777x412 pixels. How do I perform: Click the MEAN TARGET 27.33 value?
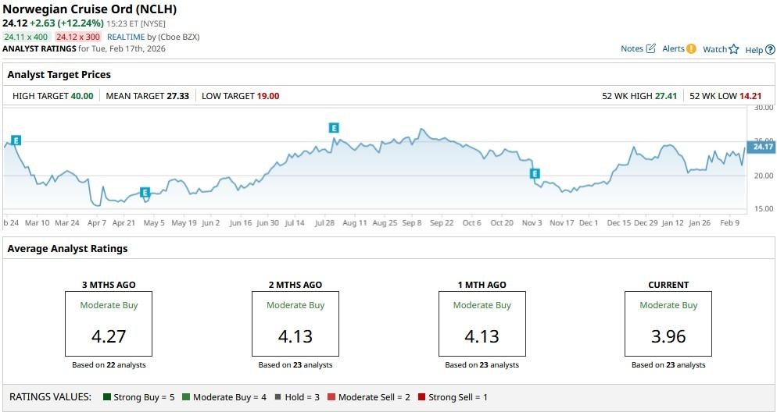178,96
